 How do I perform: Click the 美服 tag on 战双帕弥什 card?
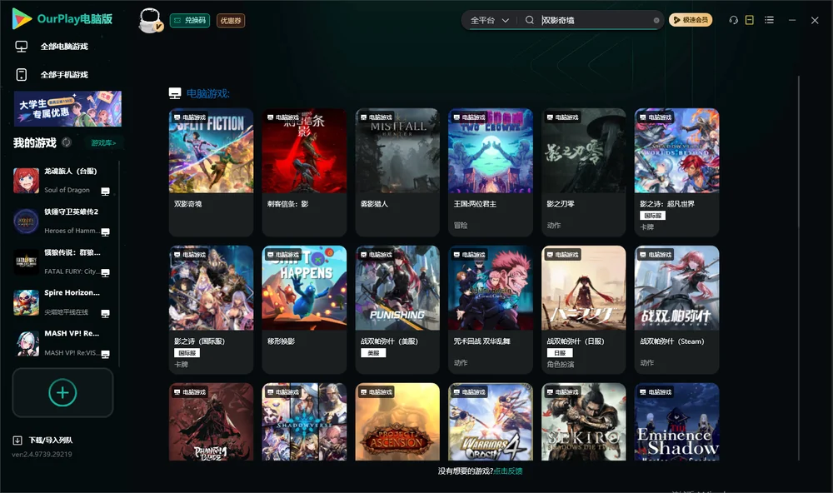click(x=373, y=353)
